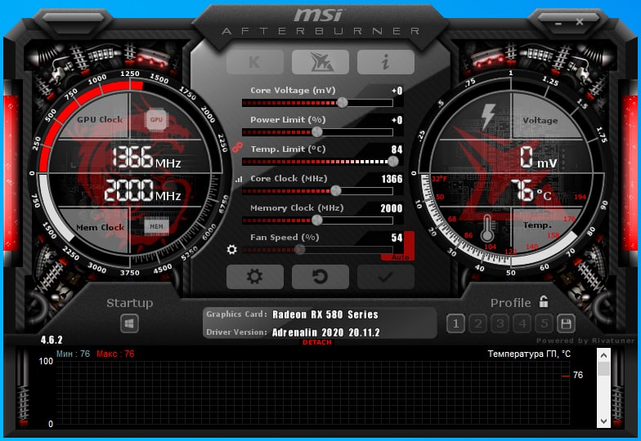The height and width of the screenshot is (441, 641).
Task: Close the Afterburner window
Action: (x=580, y=22)
